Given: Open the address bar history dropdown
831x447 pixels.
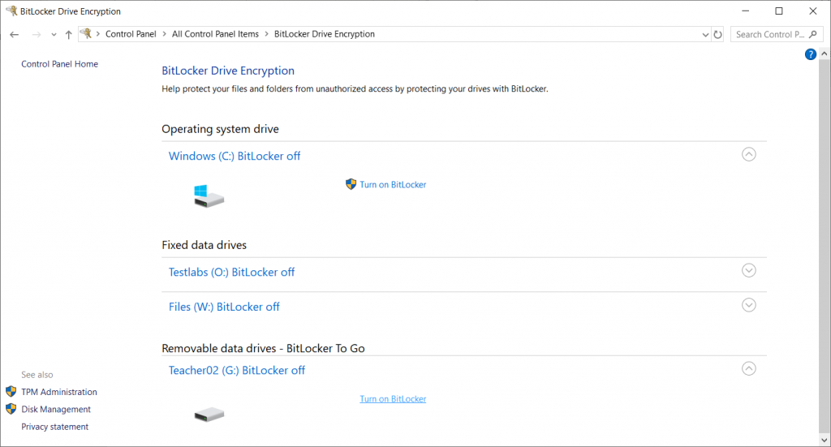Looking at the screenshot, I should 705,35.
